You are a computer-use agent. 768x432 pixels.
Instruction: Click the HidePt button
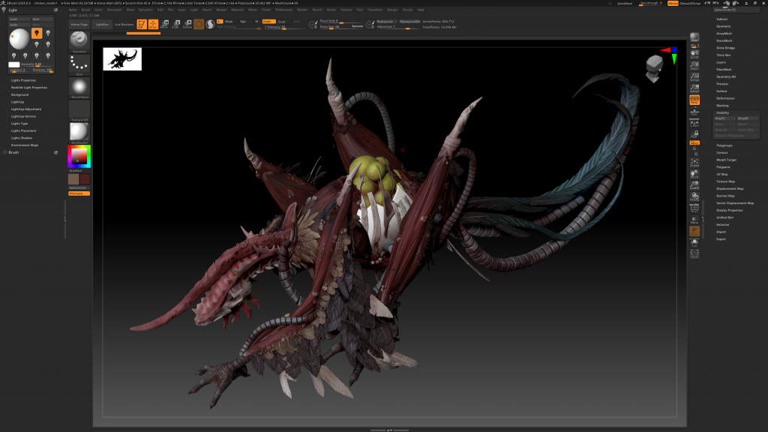coord(725,118)
